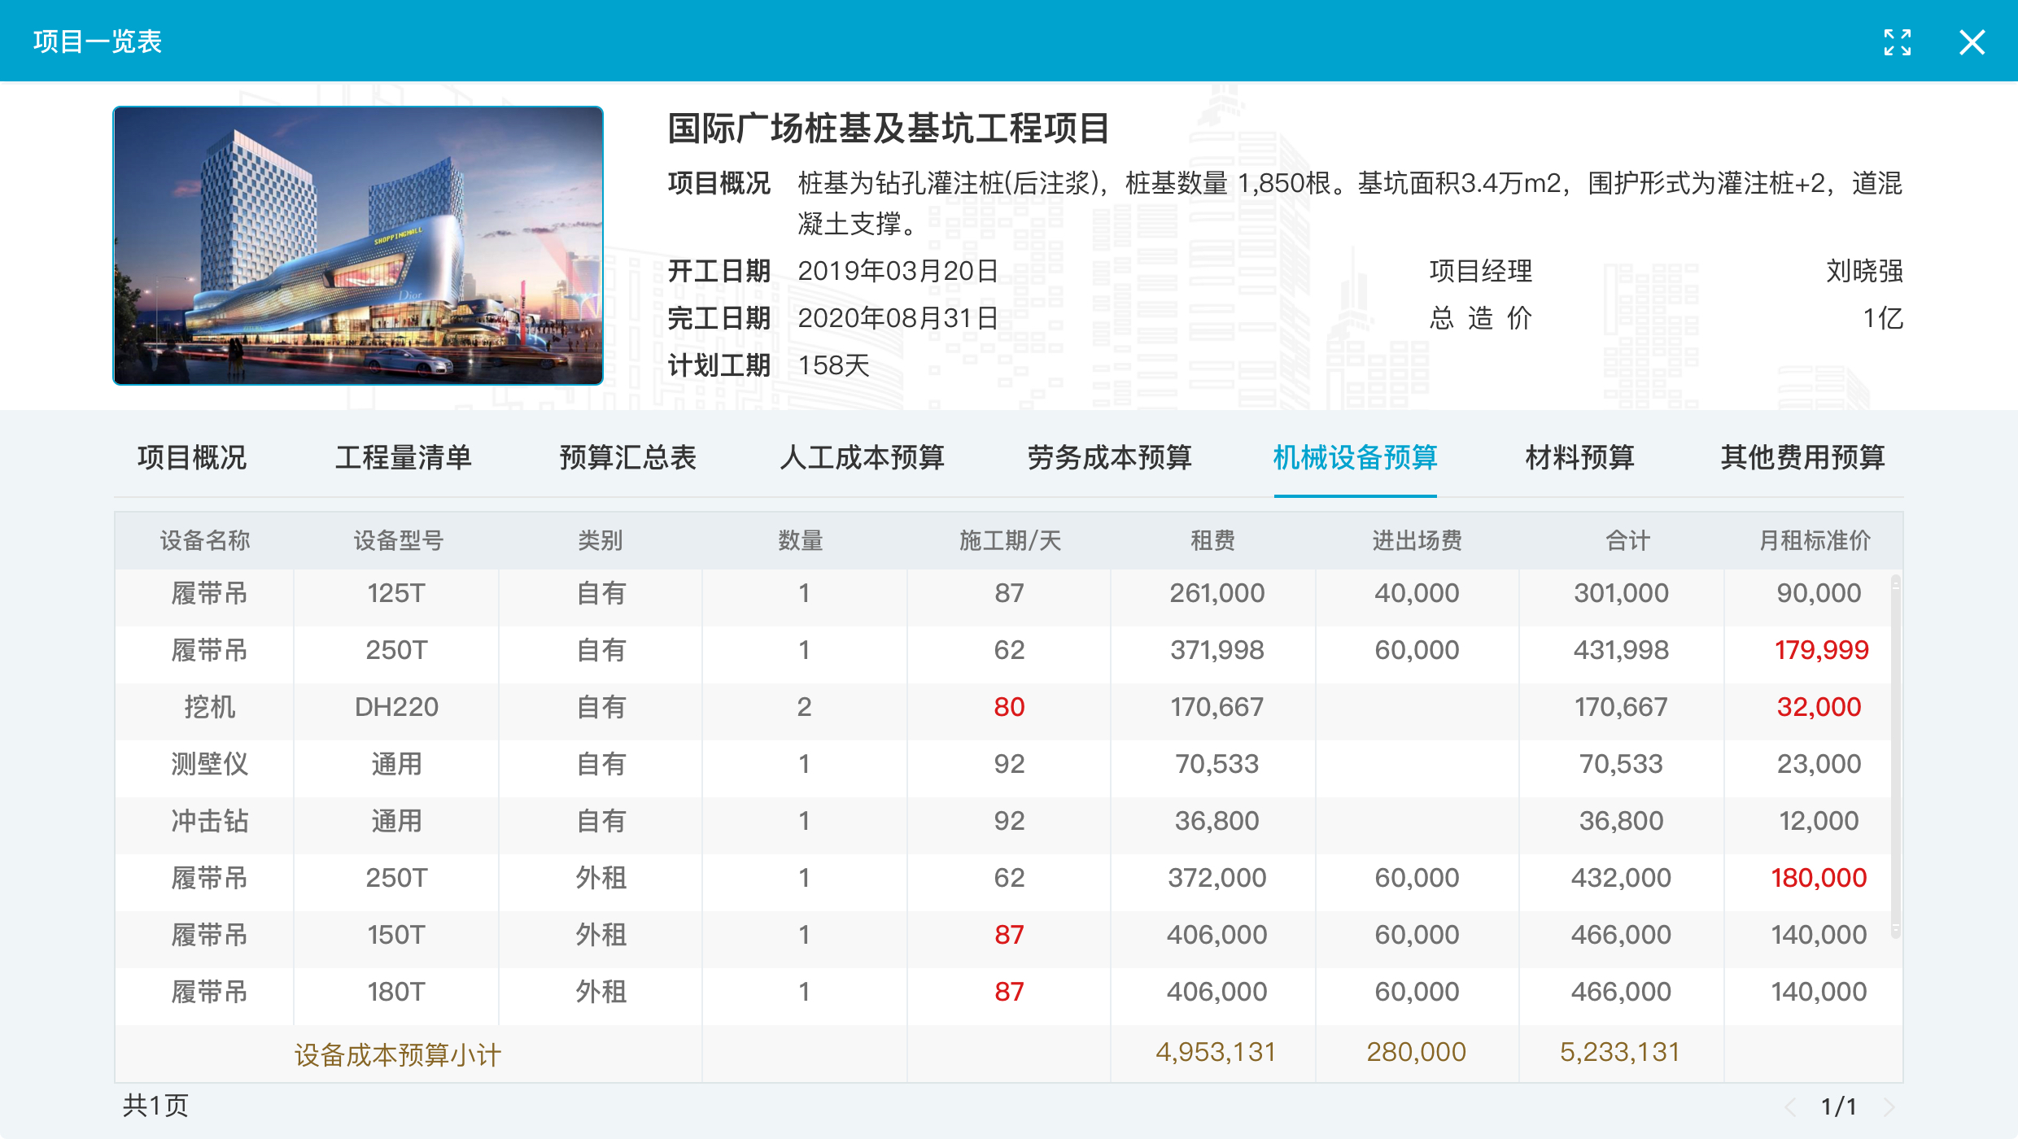Go to previous page arrow
The height and width of the screenshot is (1139, 2018).
tap(1790, 1106)
